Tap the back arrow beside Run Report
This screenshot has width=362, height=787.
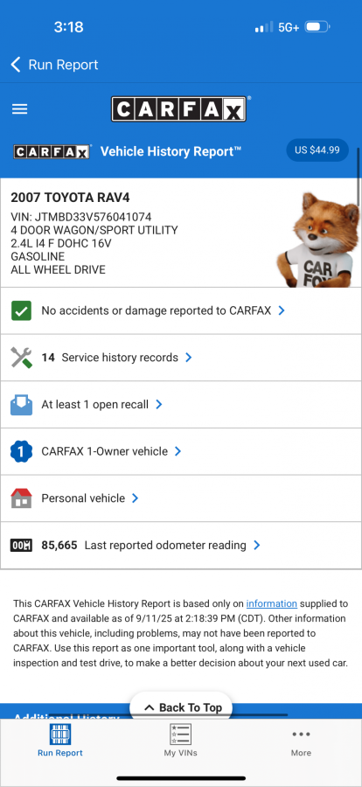[16, 65]
